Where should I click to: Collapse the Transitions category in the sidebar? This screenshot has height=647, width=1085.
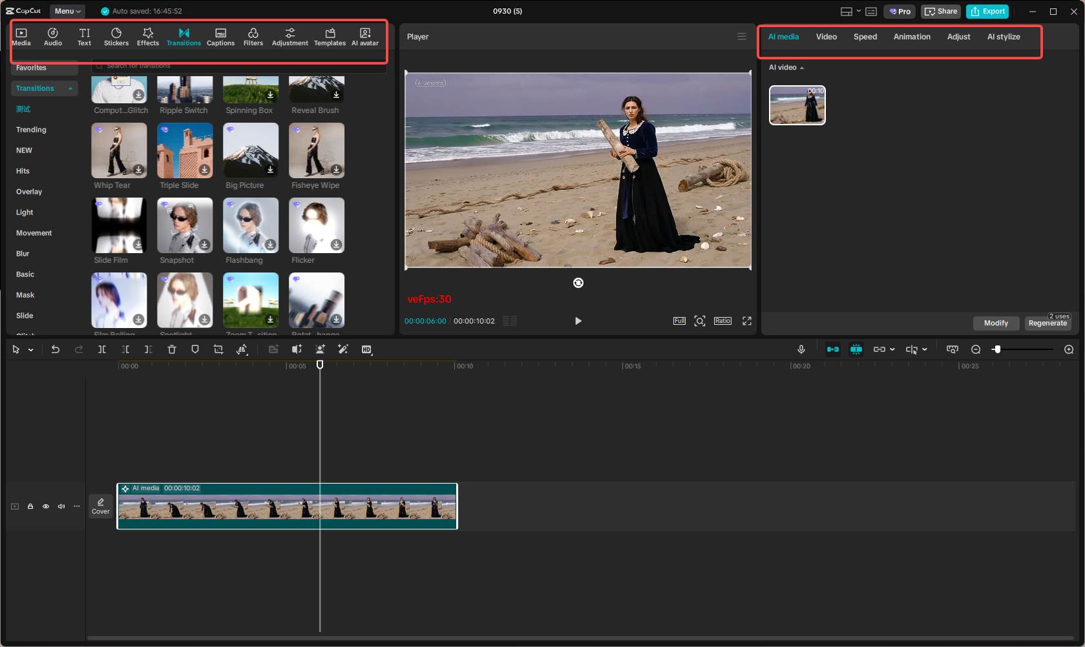[x=70, y=88]
